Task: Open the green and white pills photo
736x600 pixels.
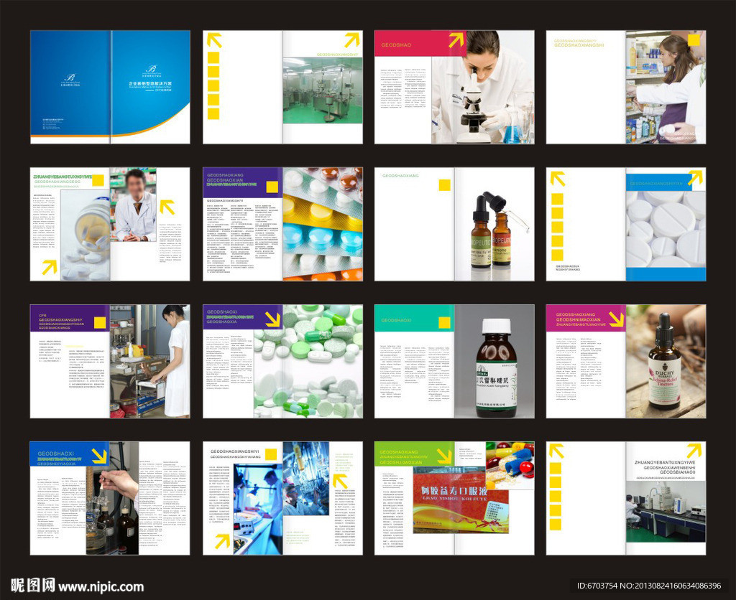Action: point(308,362)
